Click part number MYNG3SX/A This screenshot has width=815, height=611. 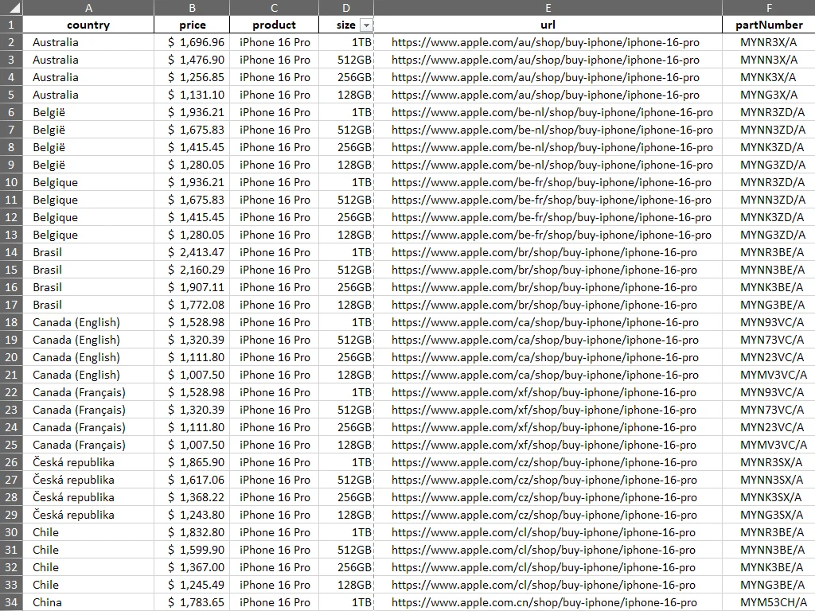tap(769, 515)
